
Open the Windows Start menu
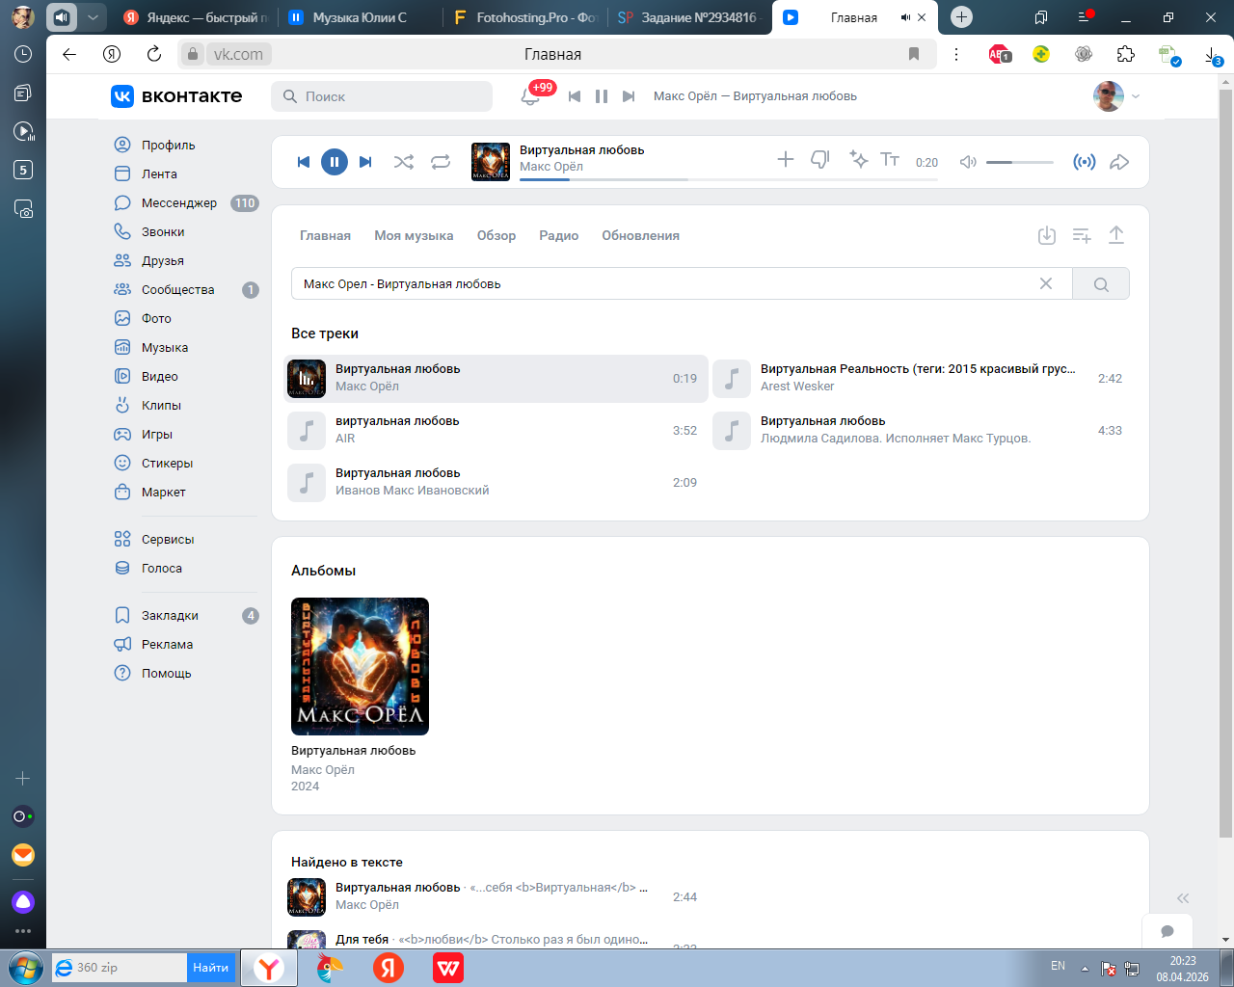click(x=25, y=967)
